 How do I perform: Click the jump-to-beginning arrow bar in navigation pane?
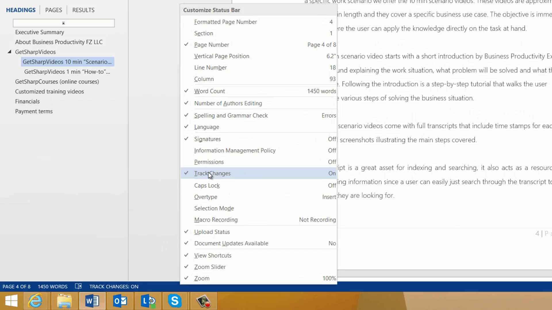coord(64,23)
